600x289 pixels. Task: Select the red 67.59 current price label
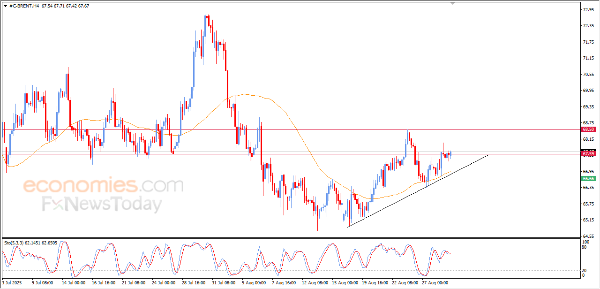[588, 153]
